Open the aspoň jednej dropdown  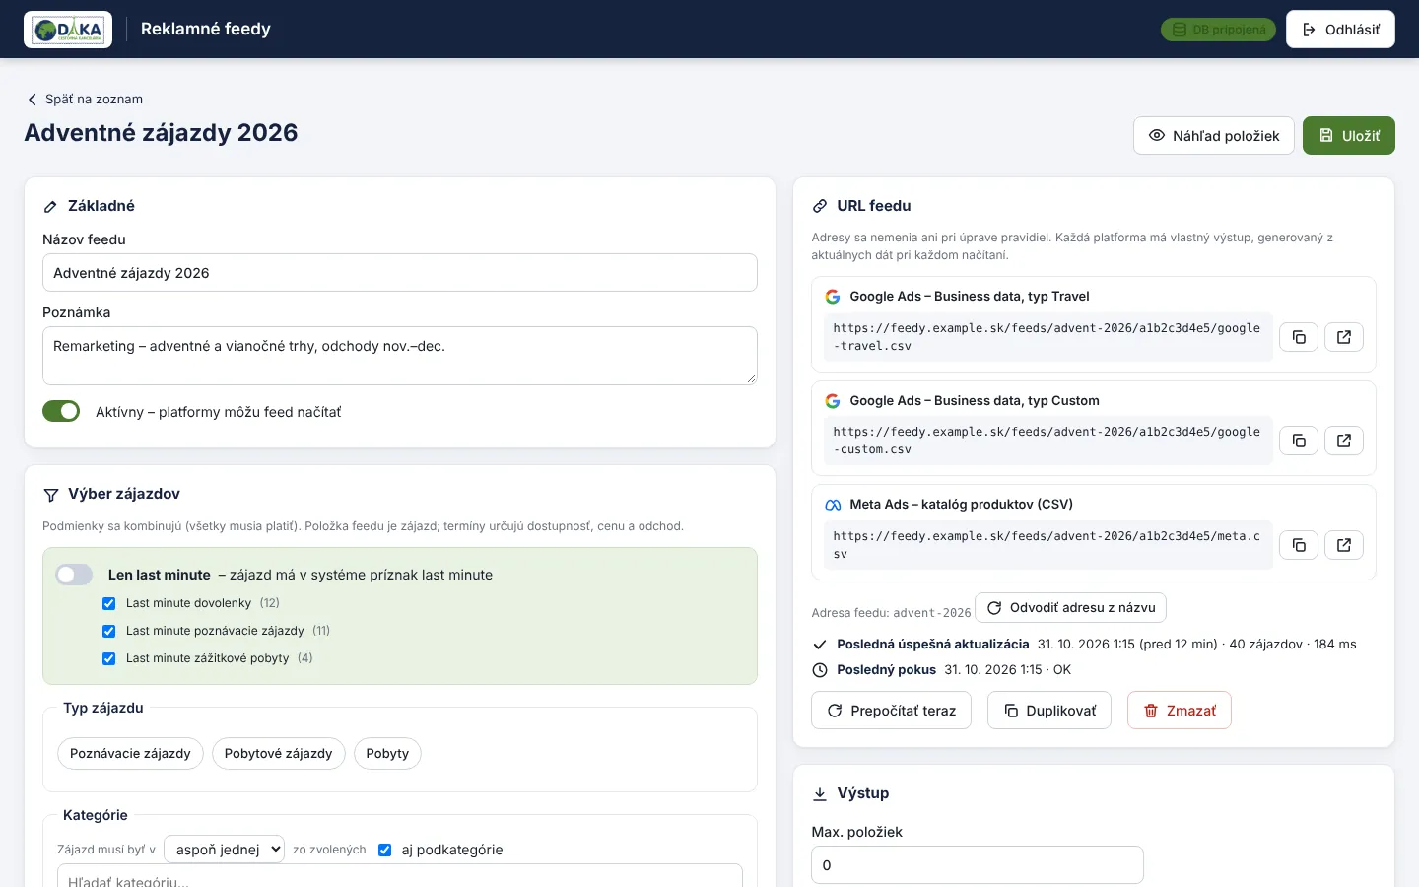(x=224, y=850)
